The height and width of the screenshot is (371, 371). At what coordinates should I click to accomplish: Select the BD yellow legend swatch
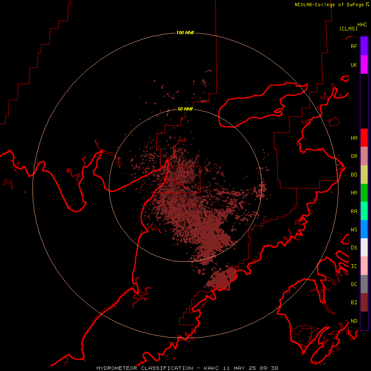pyautogui.click(x=364, y=175)
